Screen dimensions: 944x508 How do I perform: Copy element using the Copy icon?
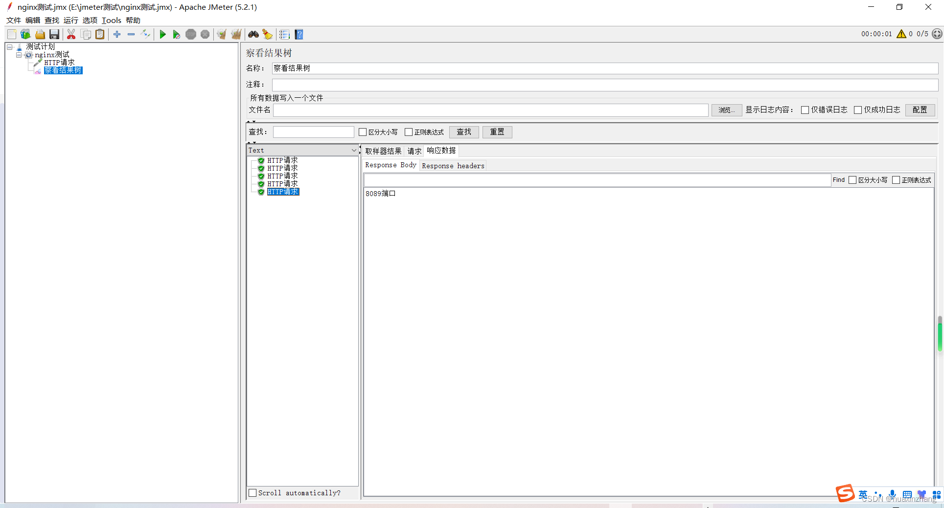(x=86, y=34)
